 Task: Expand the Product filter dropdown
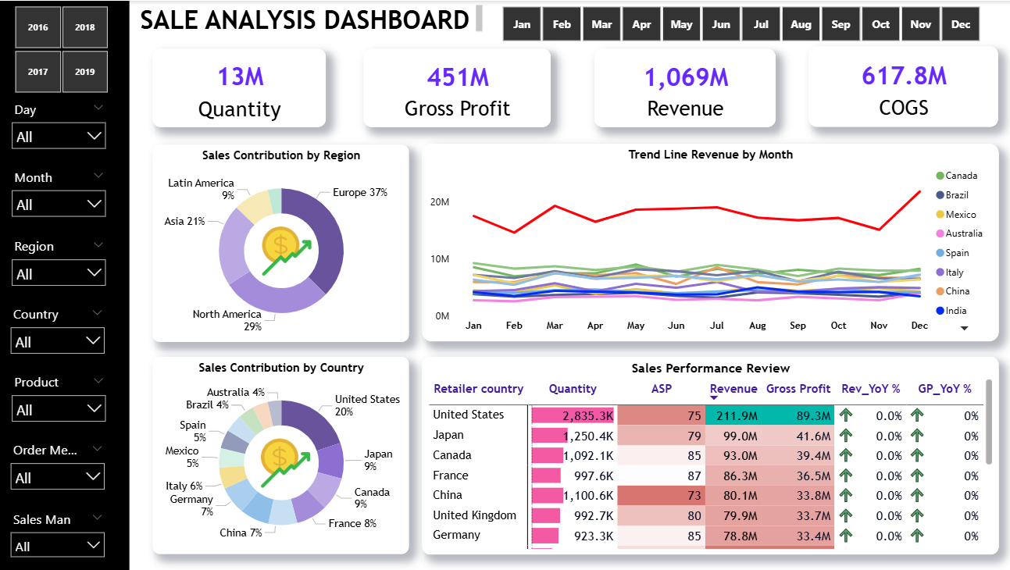[x=59, y=409]
